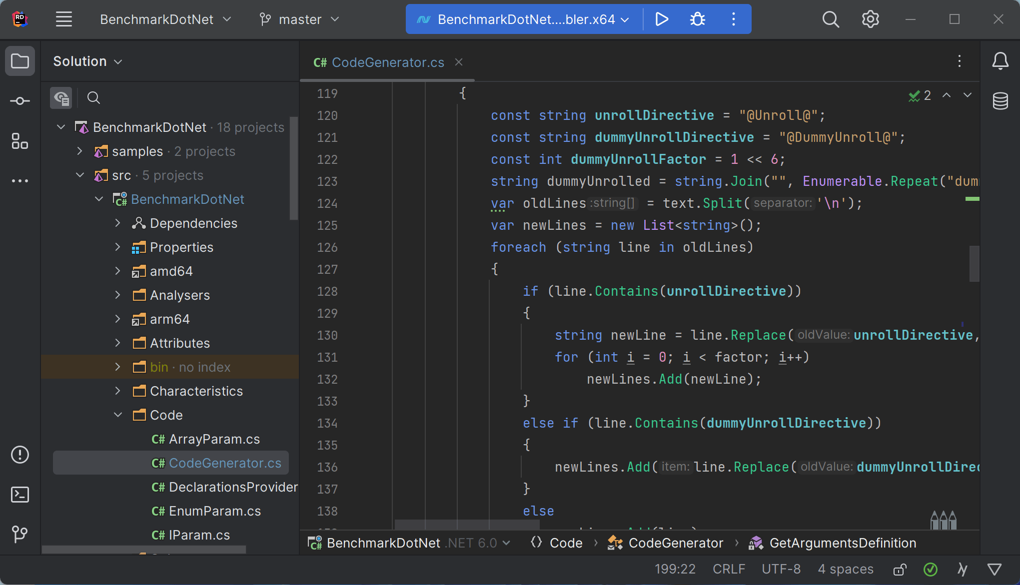Open the master branch dropdown

coord(299,19)
